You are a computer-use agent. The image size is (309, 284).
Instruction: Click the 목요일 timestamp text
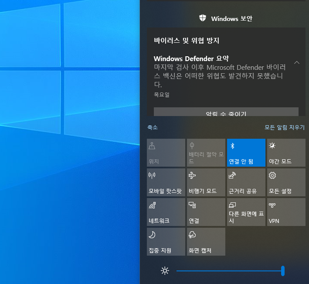(x=162, y=95)
